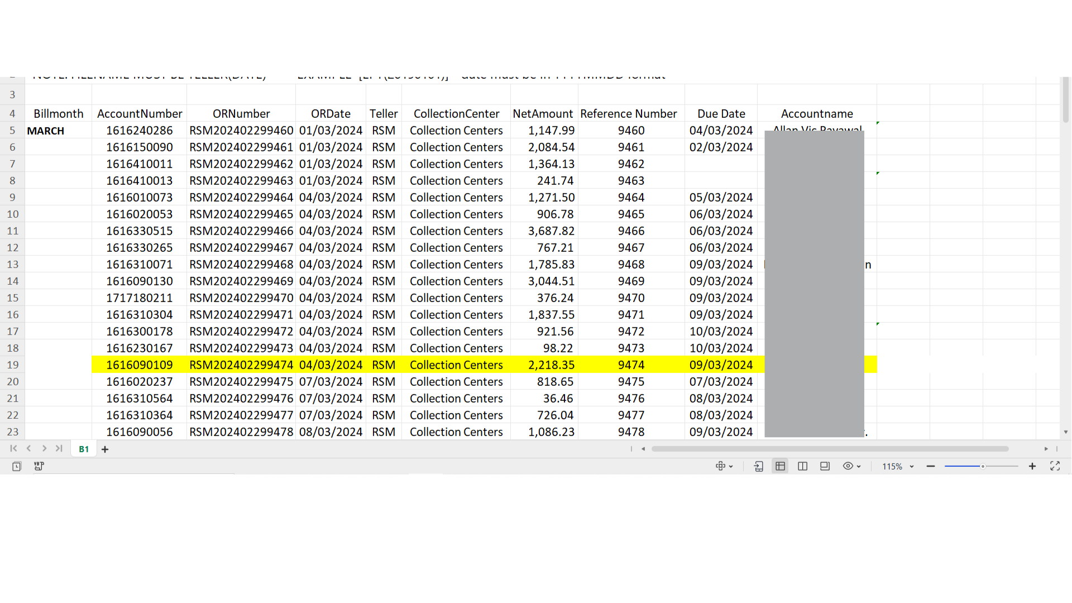The width and height of the screenshot is (1072, 603).
Task: Click the reading mode export icon
Action: click(x=758, y=466)
